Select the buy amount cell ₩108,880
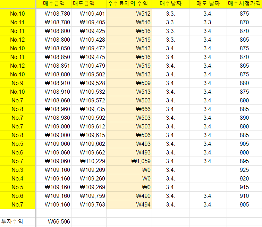The image size is (262, 227). (x=54, y=75)
